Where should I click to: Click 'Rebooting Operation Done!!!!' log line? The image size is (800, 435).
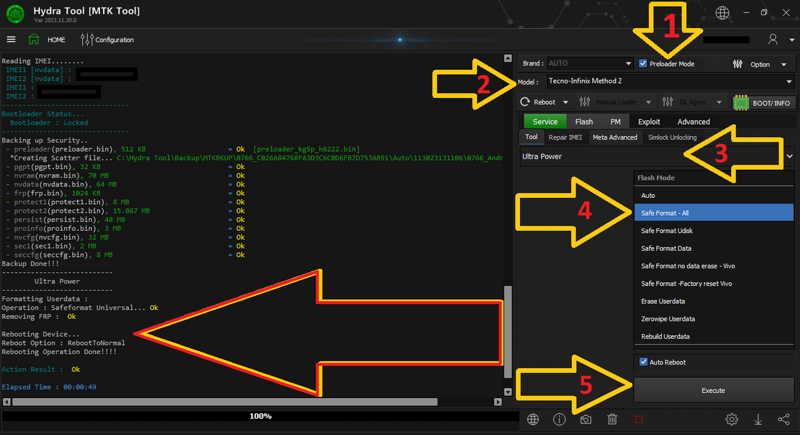pyautogui.click(x=59, y=352)
